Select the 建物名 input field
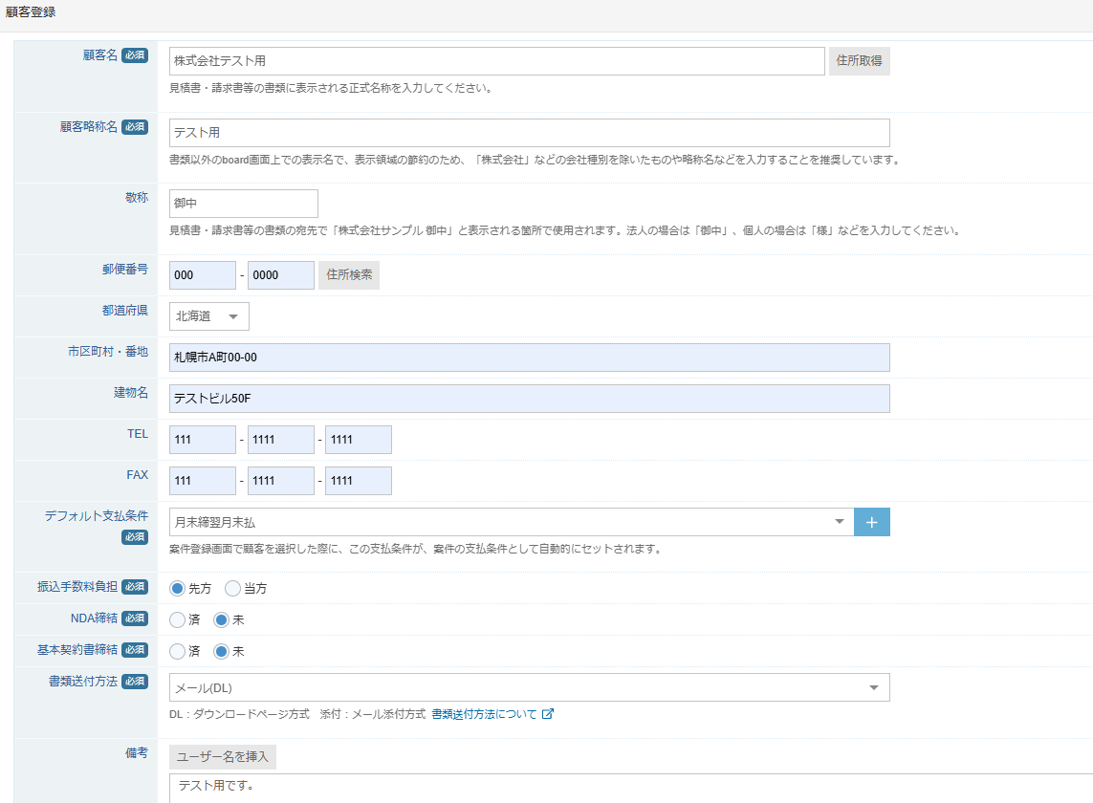The height and width of the screenshot is (803, 1093). click(x=529, y=399)
